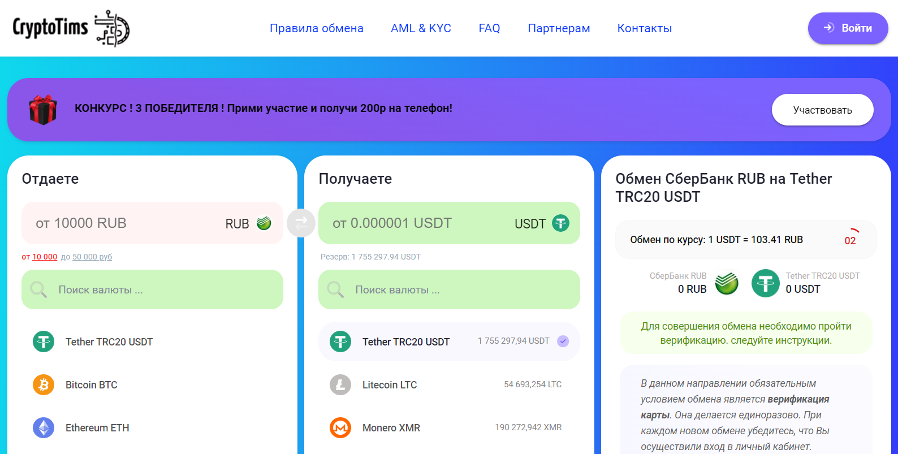Click the Litecoin LTC coin icon
898x454 pixels.
click(x=340, y=385)
